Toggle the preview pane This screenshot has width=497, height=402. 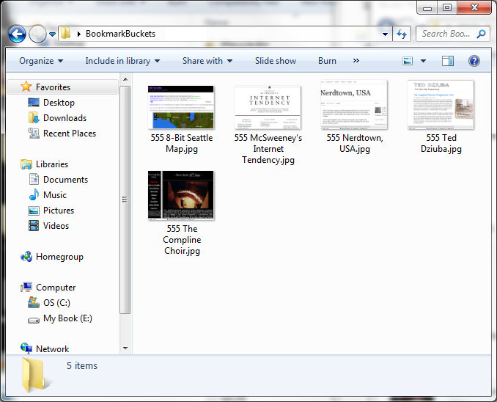click(x=448, y=61)
